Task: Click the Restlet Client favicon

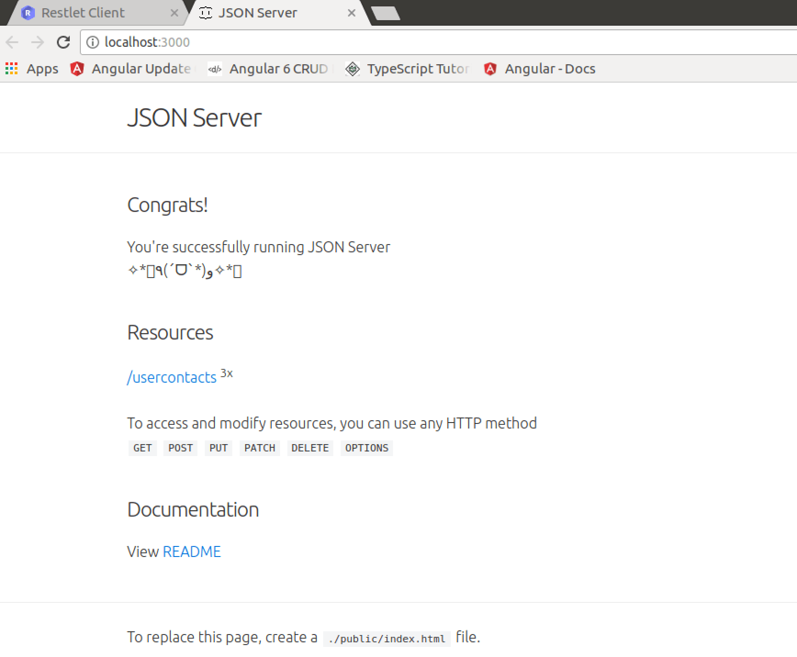Action: tap(28, 12)
